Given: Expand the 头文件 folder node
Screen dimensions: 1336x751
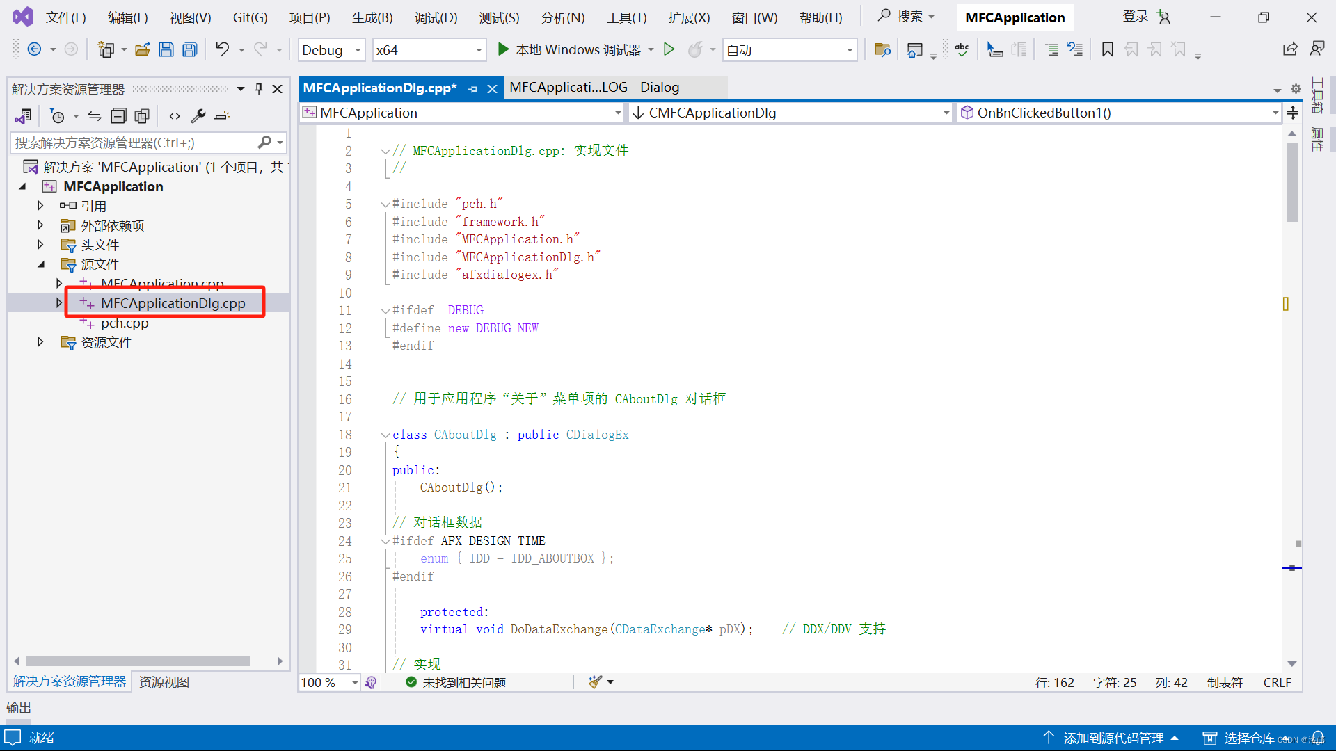Looking at the screenshot, I should point(40,245).
